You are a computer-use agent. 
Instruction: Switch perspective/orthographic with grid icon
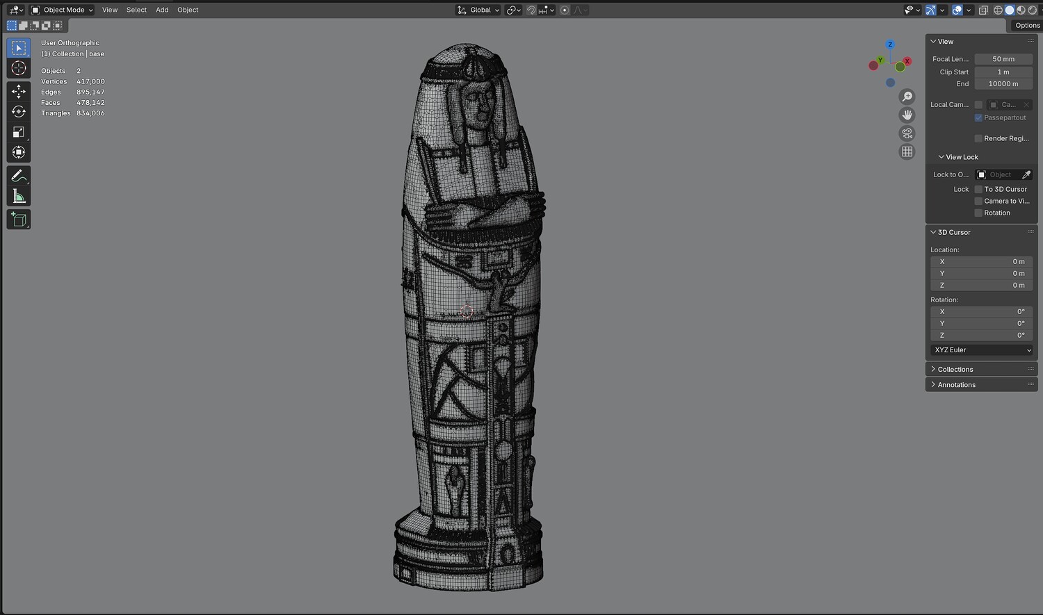pyautogui.click(x=907, y=151)
